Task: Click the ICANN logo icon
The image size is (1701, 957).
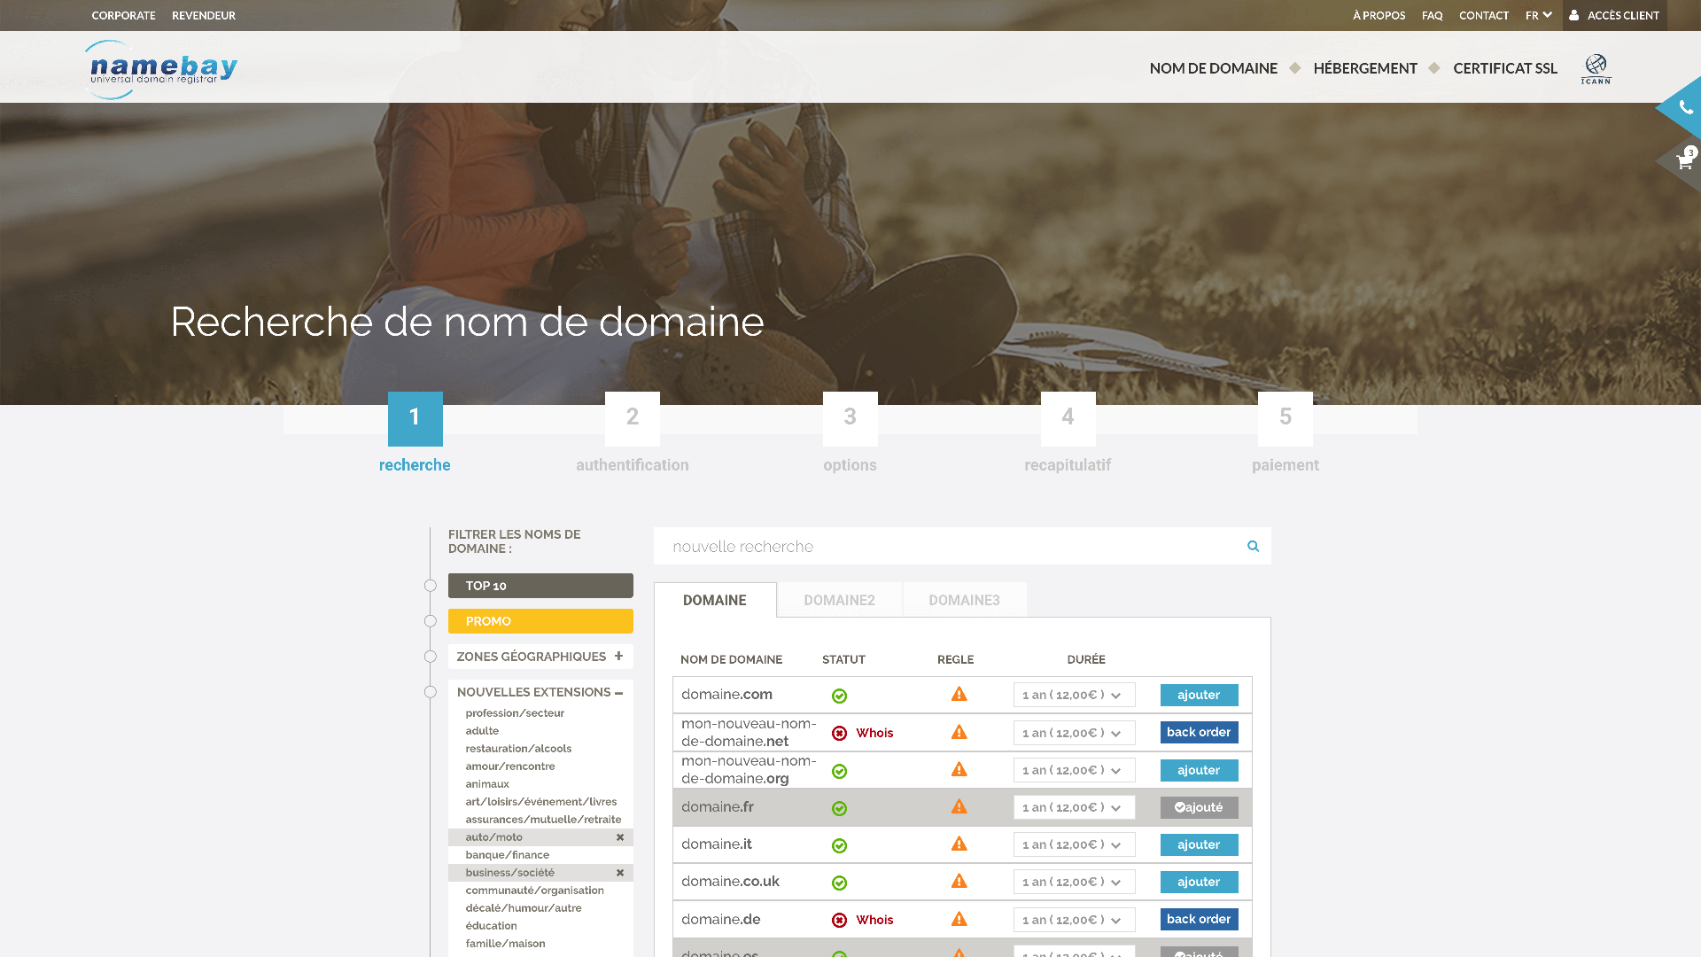Action: tap(1596, 68)
